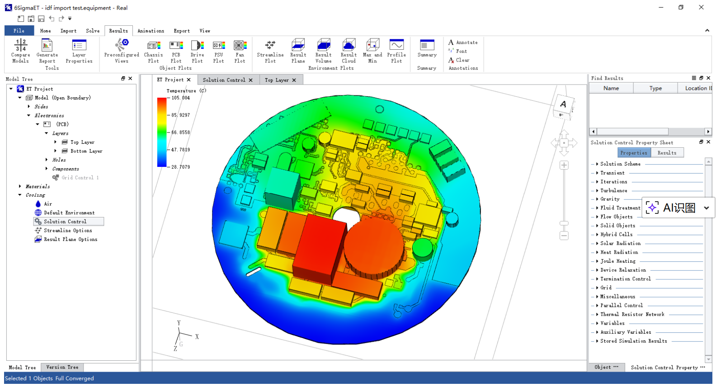The height and width of the screenshot is (387, 716).
Task: Expand the Materials tree node
Action: point(20,186)
